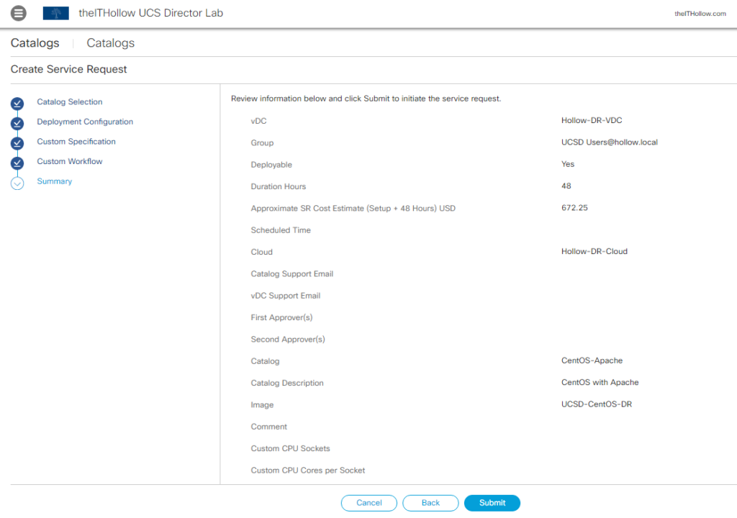The image size is (737, 518).
Task: Select the second Catalogs breadcrumb item
Action: click(110, 43)
